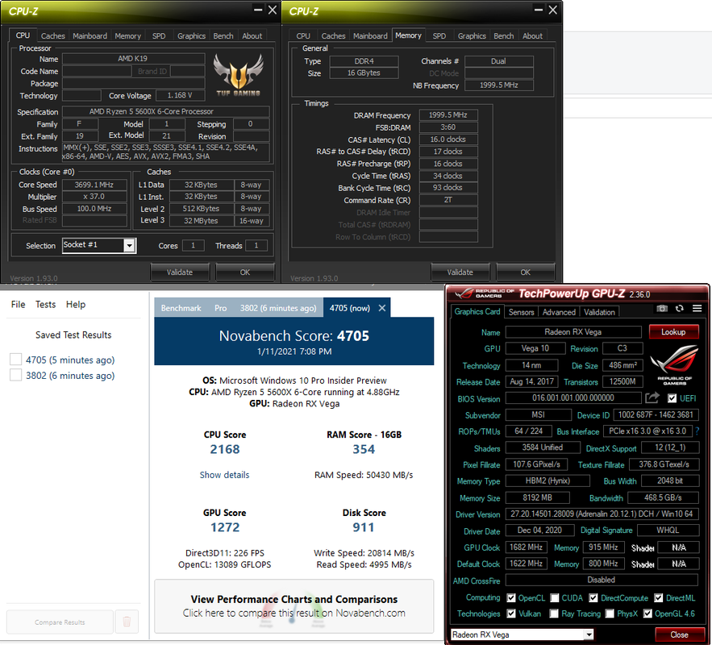The width and height of the screenshot is (712, 645).
Task: Open saved result 3802 (6 minutes ago)
Action: pos(70,376)
